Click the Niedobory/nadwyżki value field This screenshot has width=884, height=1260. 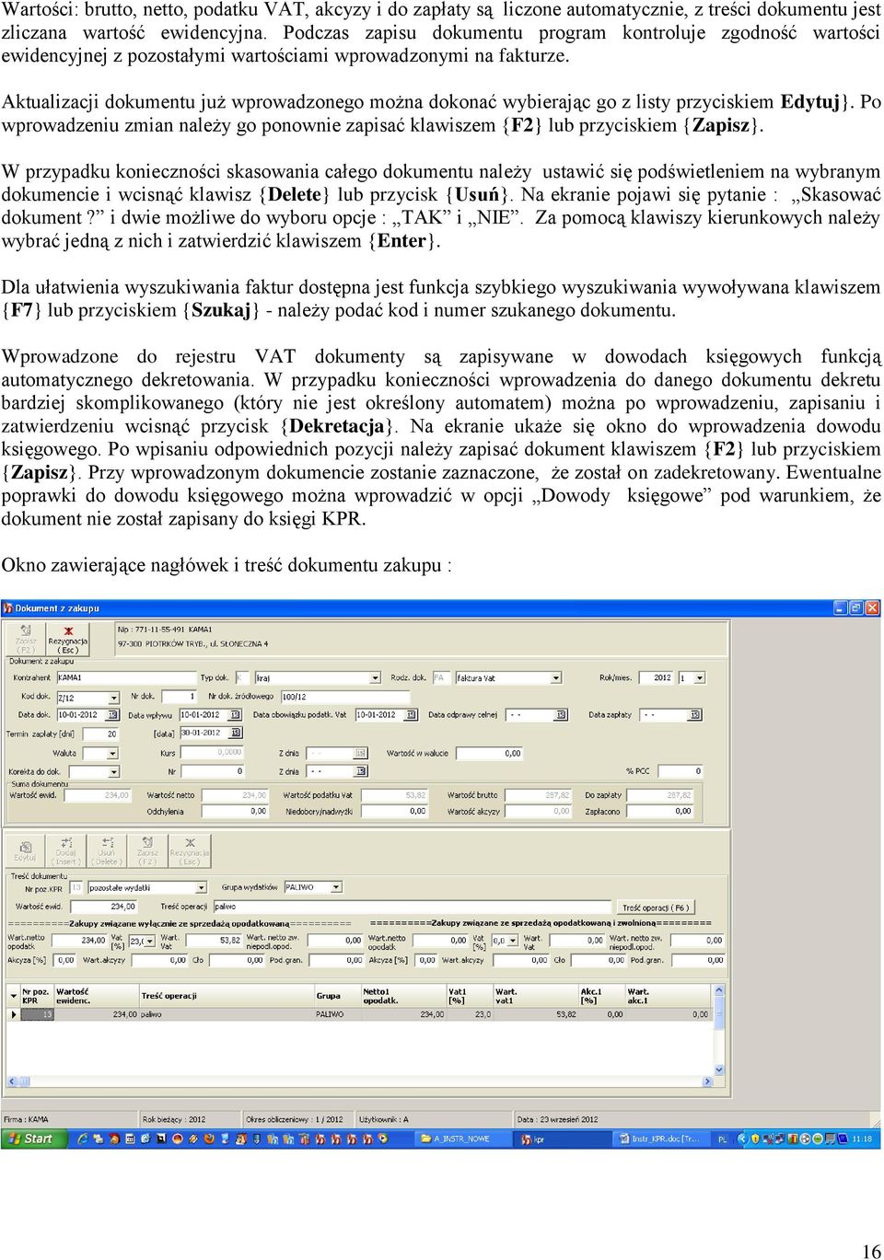tap(394, 812)
